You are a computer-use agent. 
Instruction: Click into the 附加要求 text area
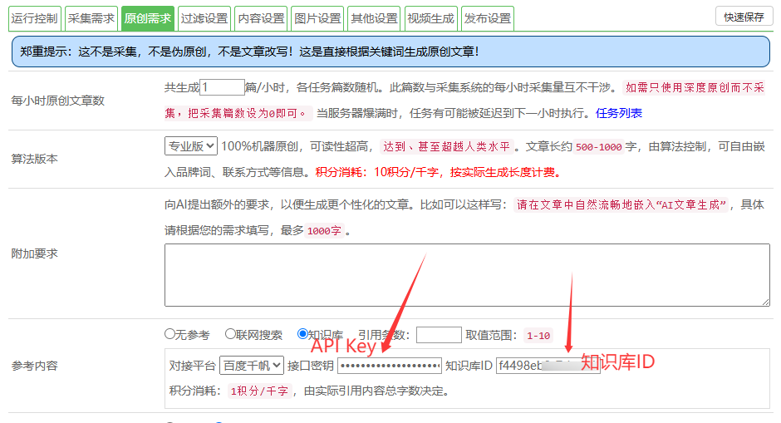[x=468, y=276]
